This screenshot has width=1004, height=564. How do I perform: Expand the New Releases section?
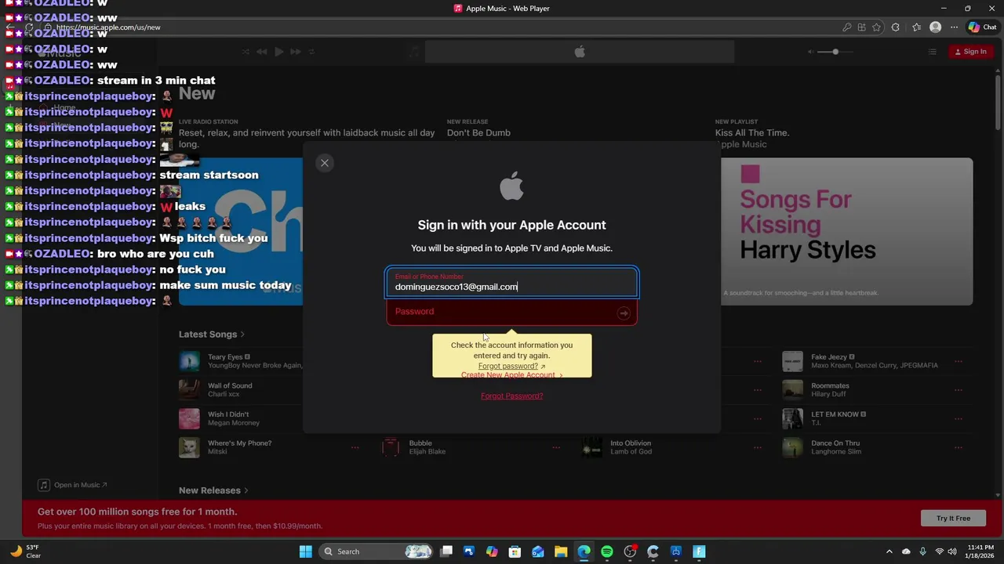pos(213,490)
